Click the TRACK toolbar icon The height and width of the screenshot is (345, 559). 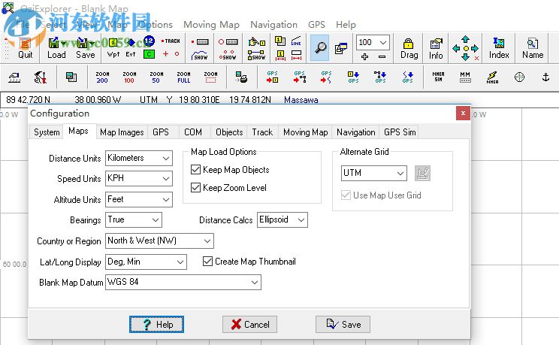click(171, 41)
